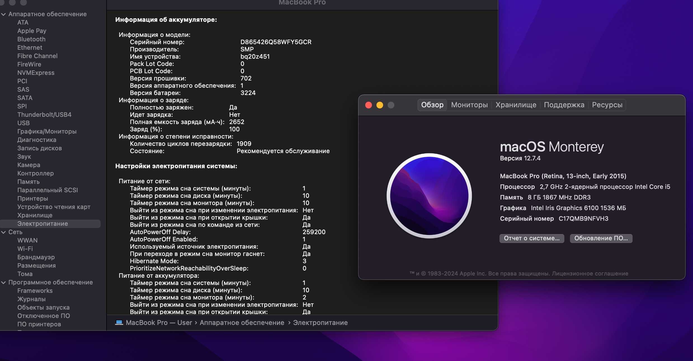This screenshot has height=361, width=693.
Task: Click the macOS Monterey logo image
Action: tap(429, 196)
